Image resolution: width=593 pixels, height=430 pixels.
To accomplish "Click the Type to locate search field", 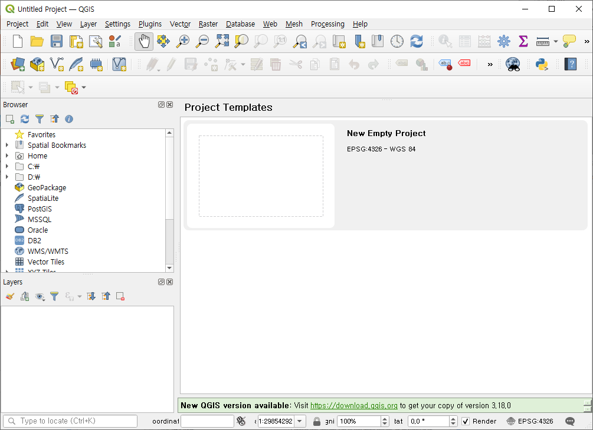I will coord(70,421).
